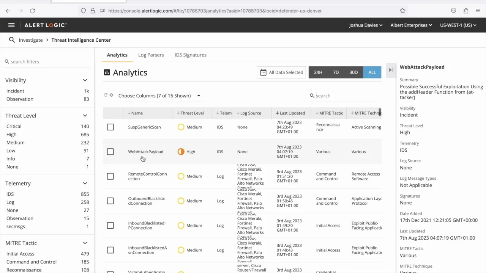Switch to the IDS Signatures tab
This screenshot has width=486, height=273.
[190, 55]
